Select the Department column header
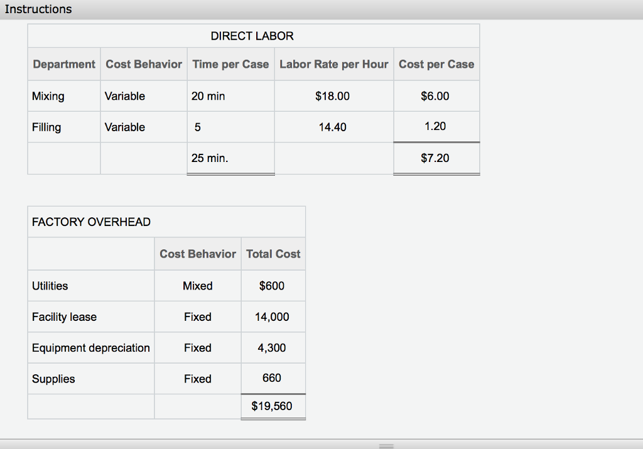The image size is (643, 449). click(63, 63)
